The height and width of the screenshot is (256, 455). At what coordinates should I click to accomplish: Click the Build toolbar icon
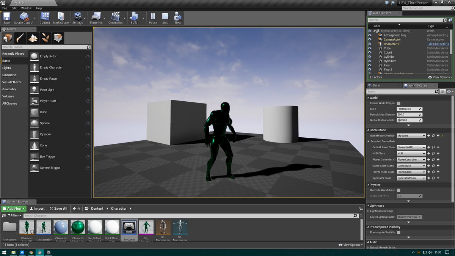pos(134,18)
